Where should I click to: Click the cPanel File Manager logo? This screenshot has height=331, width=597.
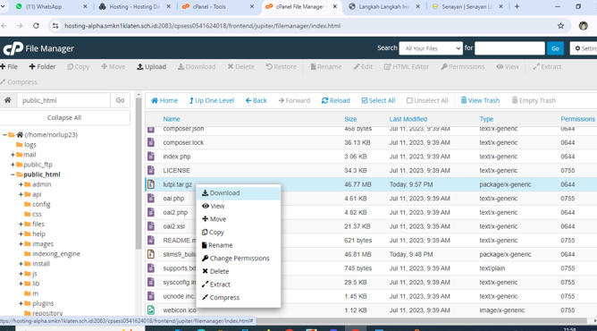(x=38, y=48)
